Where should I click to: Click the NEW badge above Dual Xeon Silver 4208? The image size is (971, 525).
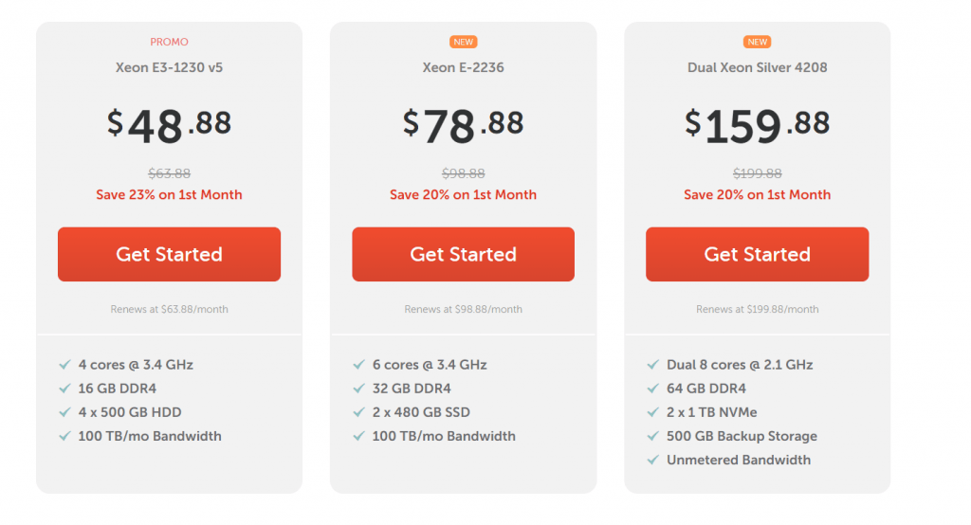click(757, 42)
